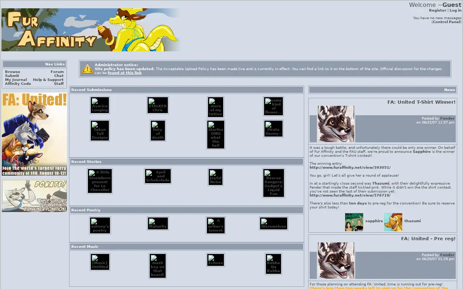Open the Werewolves poem thumbnail
This screenshot has height=289, width=463.
[273, 224]
